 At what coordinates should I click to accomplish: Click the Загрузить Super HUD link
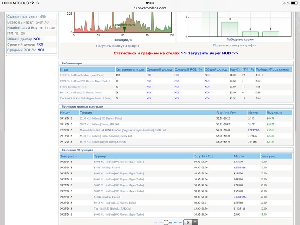[x=210, y=53]
